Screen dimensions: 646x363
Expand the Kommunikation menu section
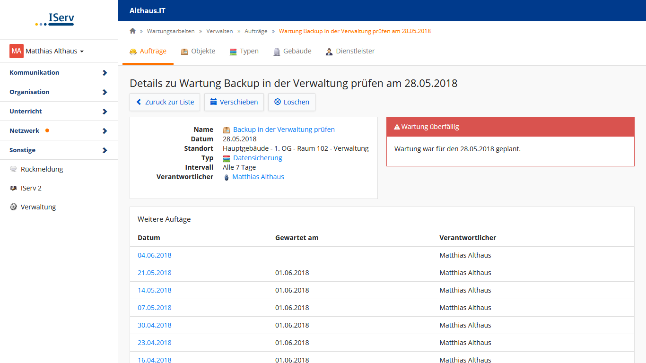(59, 72)
